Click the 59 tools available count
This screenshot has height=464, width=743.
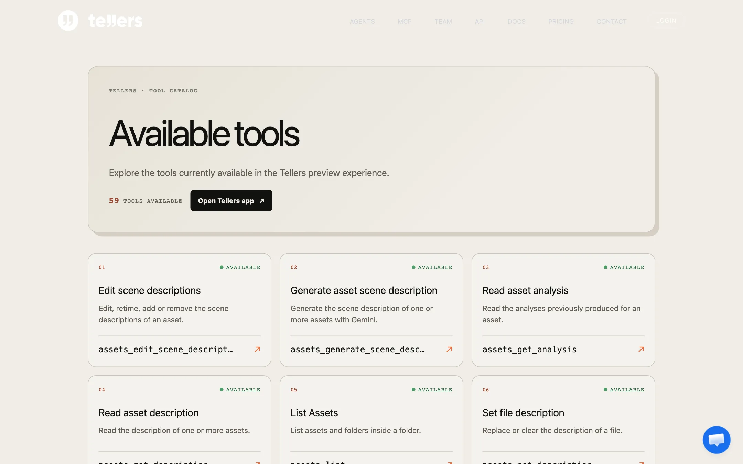(145, 201)
